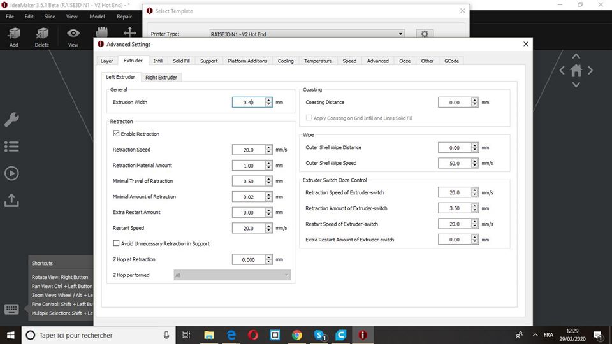Click the spinner arrows of Retraction Material Amount
Viewport: 612px width, 344px height.
pyautogui.click(x=268, y=166)
